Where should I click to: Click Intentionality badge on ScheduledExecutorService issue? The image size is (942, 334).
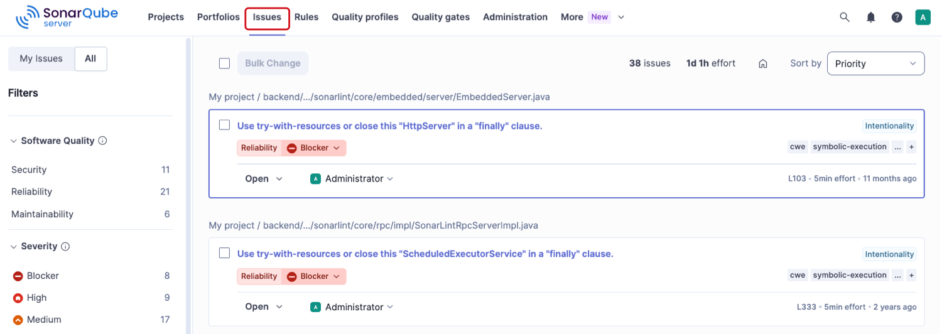pos(889,254)
